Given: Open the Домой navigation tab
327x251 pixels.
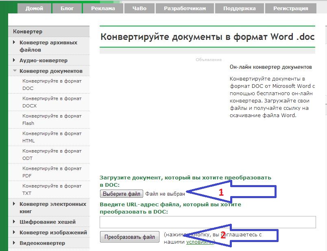Looking at the screenshot, I should click(34, 8).
